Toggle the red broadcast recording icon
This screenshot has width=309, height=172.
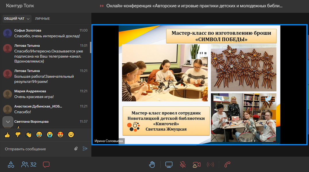tap(210, 165)
